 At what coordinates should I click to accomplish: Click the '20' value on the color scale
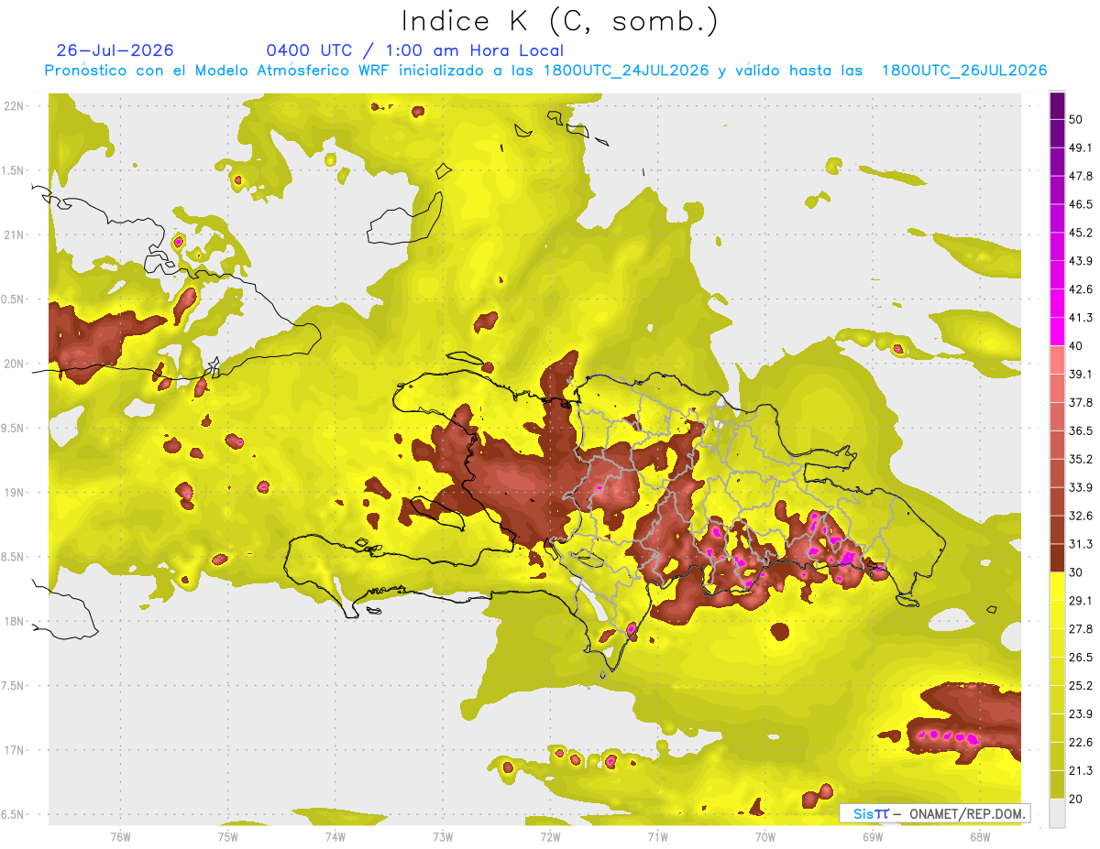tap(1076, 800)
